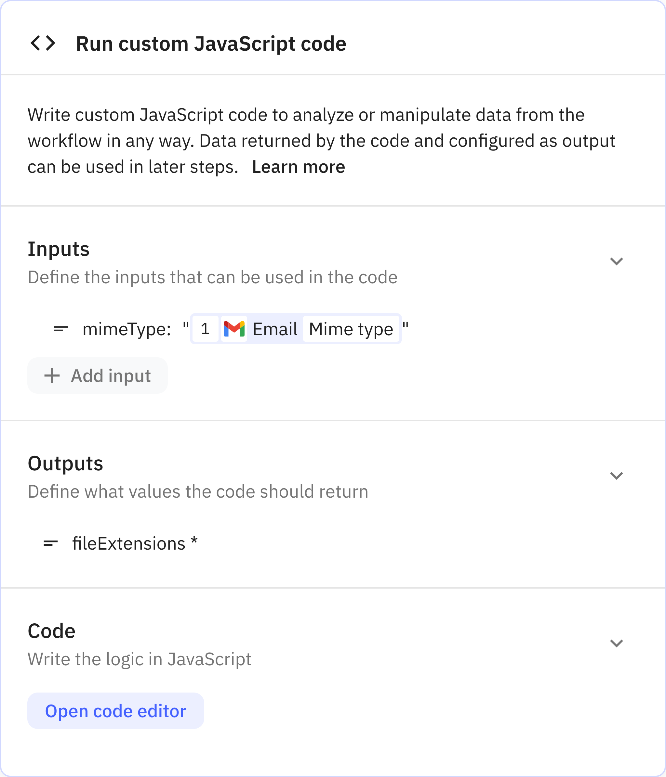Click the Outputs section heading
This screenshot has width=666, height=777.
point(66,463)
